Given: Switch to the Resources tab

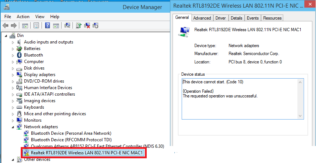Looking at the screenshot, I should [272, 18].
